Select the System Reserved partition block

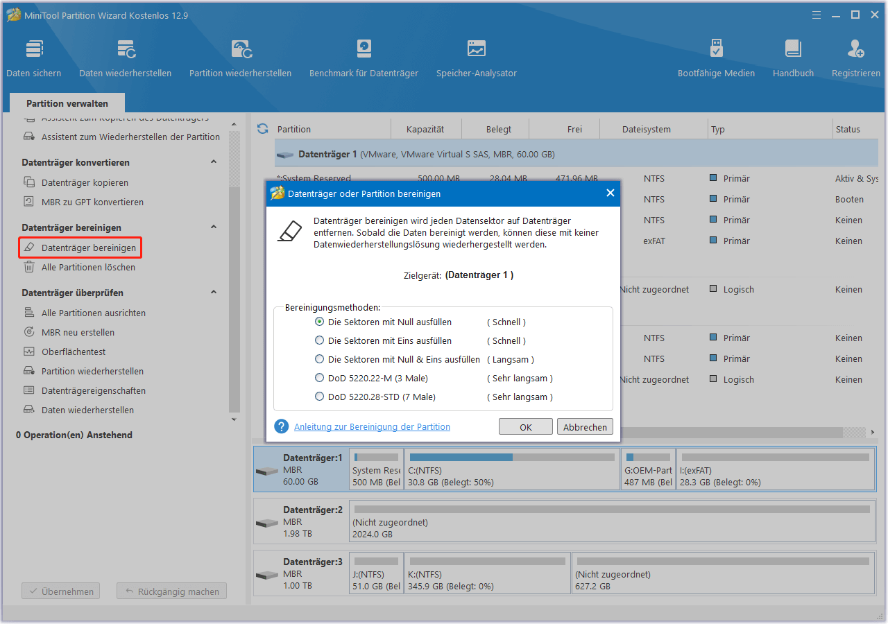[376, 469]
